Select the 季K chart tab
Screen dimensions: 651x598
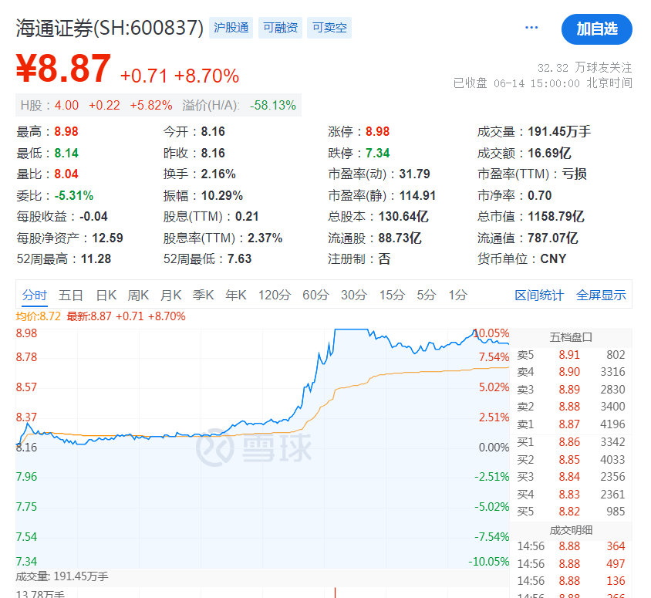[203, 295]
